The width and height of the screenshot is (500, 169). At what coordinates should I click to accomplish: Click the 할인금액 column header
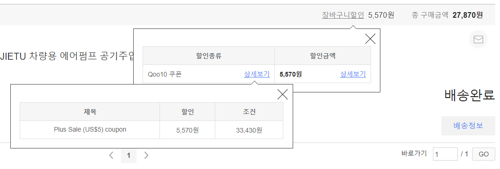coord(323,56)
